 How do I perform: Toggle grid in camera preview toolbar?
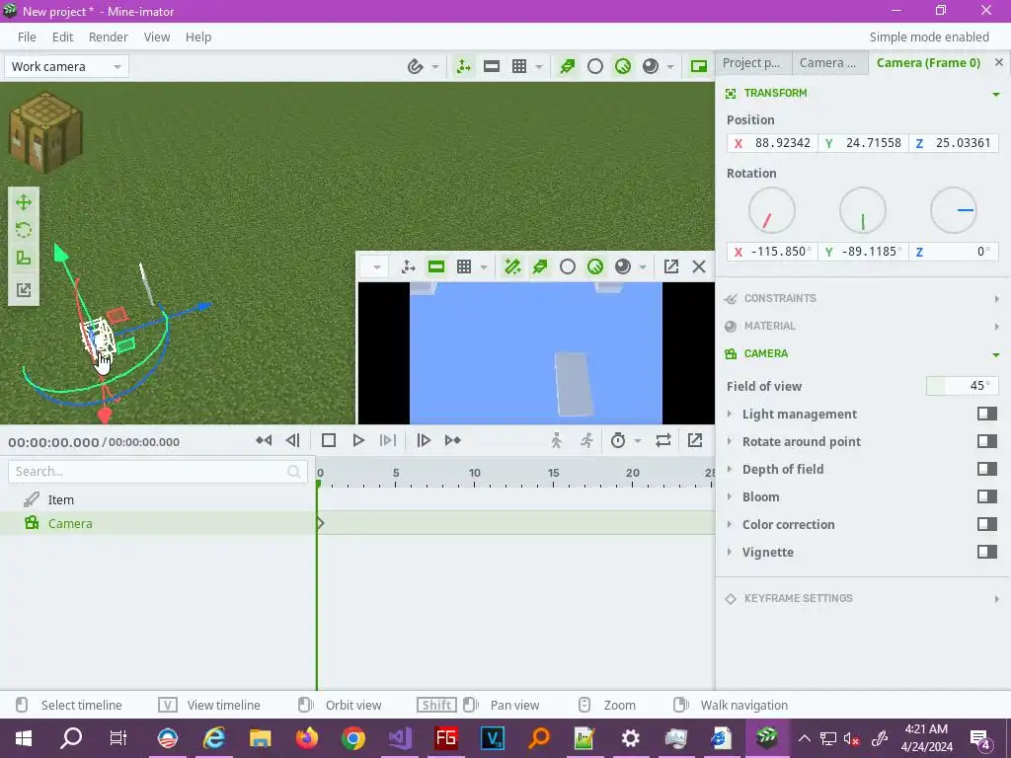(464, 266)
